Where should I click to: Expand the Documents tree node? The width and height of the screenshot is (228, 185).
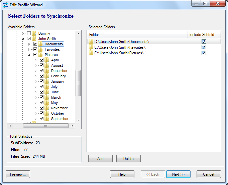tap(29, 44)
